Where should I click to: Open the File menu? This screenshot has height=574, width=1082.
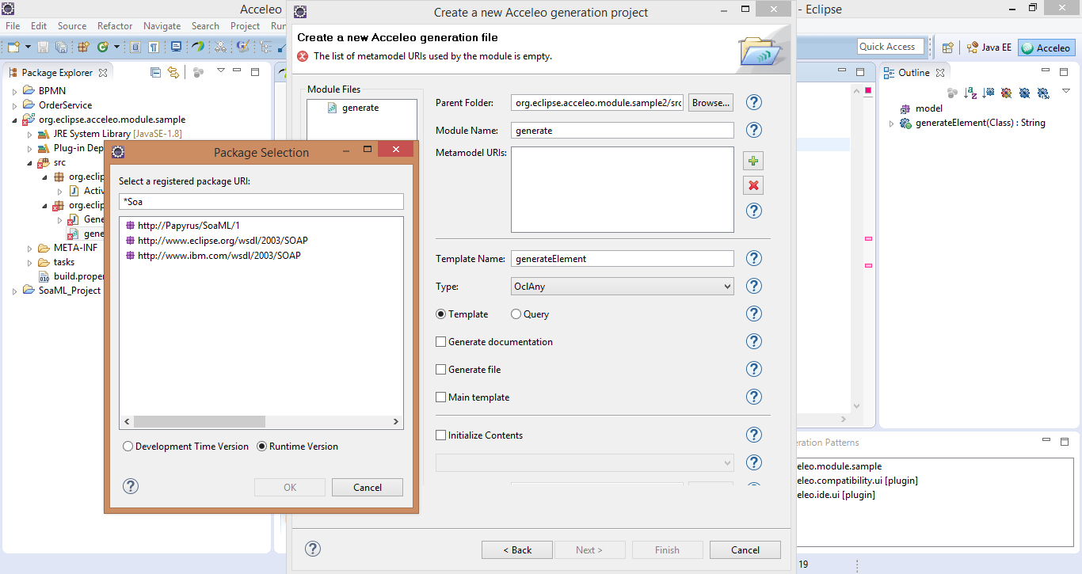click(13, 26)
